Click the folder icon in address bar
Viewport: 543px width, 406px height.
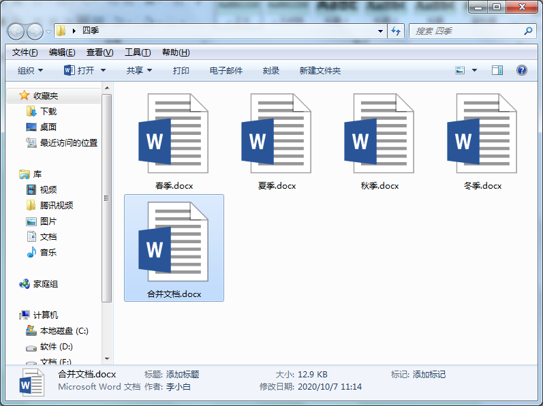click(61, 31)
